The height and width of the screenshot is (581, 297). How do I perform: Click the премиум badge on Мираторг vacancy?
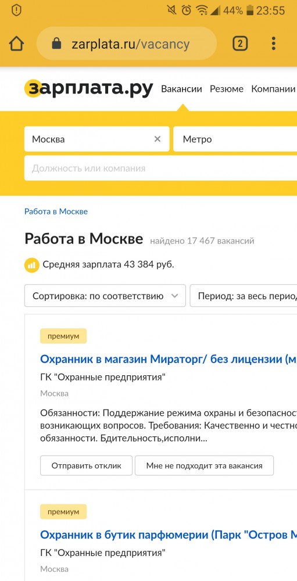tap(63, 336)
